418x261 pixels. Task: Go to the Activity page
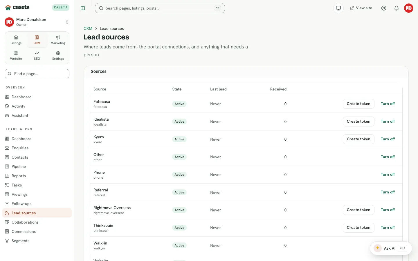(x=37, y=106)
